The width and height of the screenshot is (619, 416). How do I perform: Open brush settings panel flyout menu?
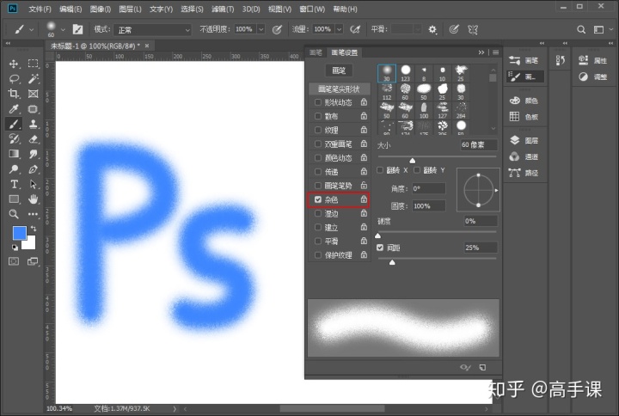pos(495,52)
